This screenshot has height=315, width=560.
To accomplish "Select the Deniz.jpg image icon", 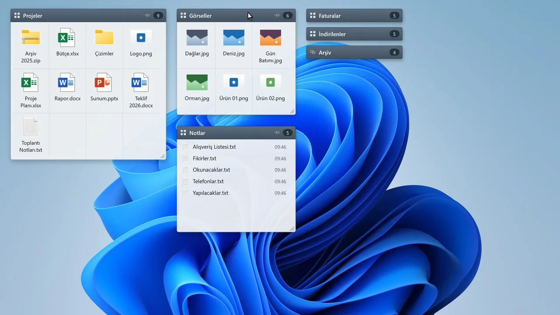I will pyautogui.click(x=234, y=38).
